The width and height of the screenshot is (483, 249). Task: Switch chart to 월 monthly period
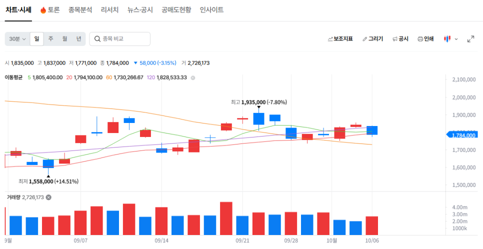point(64,39)
